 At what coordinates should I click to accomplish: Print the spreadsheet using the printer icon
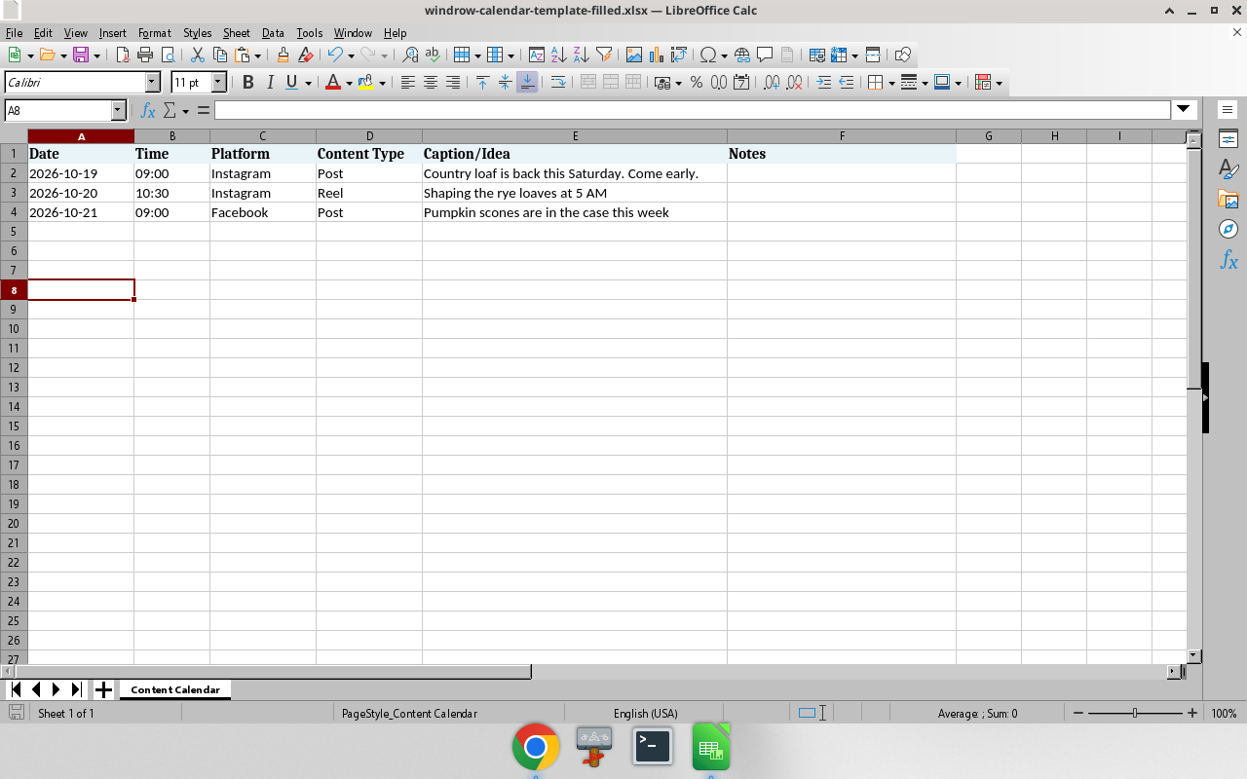click(145, 55)
